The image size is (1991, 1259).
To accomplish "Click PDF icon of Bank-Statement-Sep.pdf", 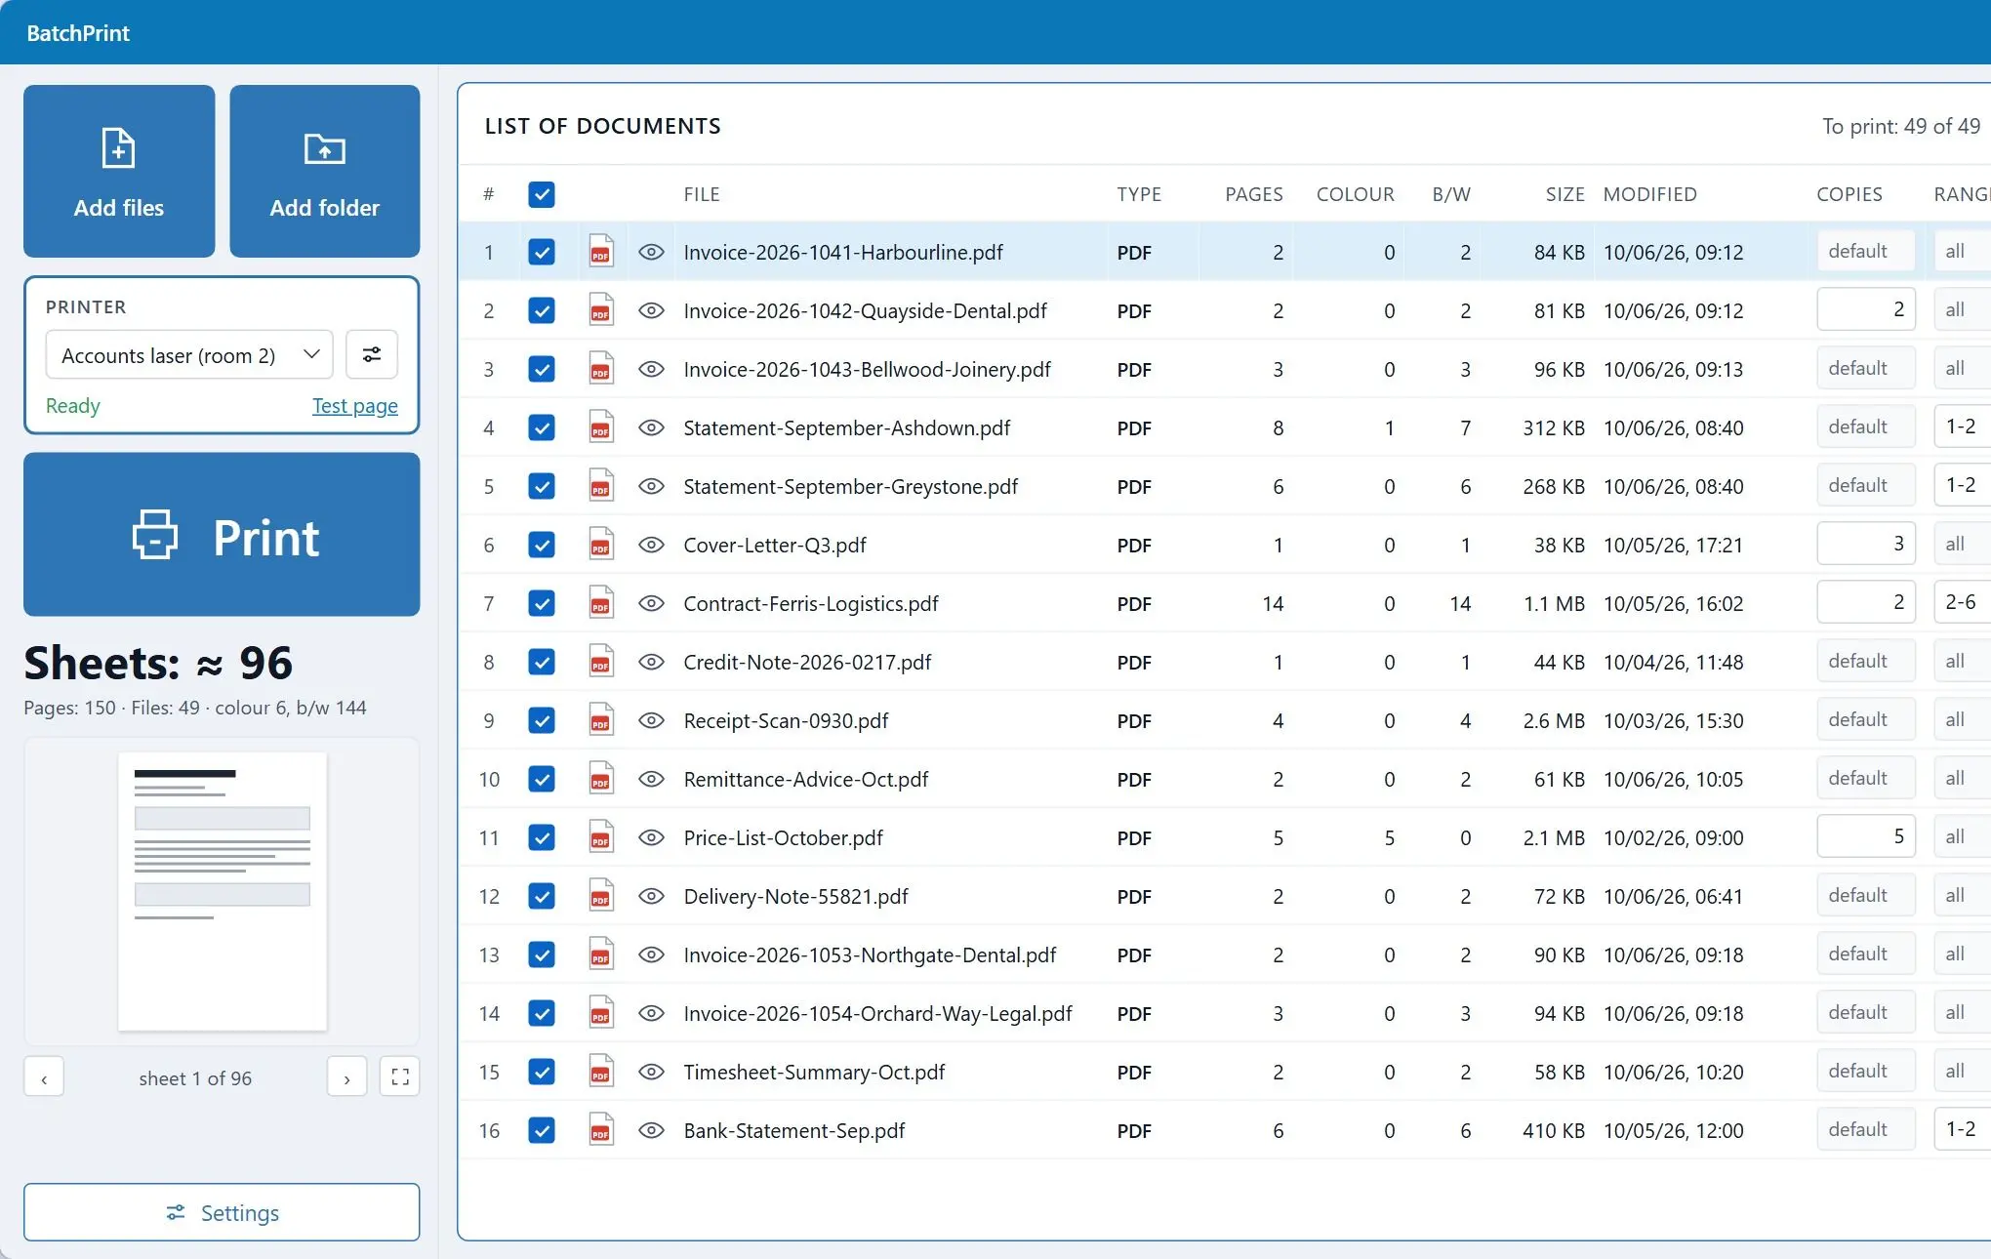I will (601, 1130).
